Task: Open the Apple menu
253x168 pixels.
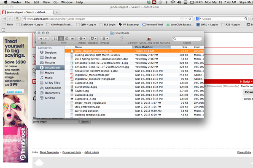Action: click(5, 2)
